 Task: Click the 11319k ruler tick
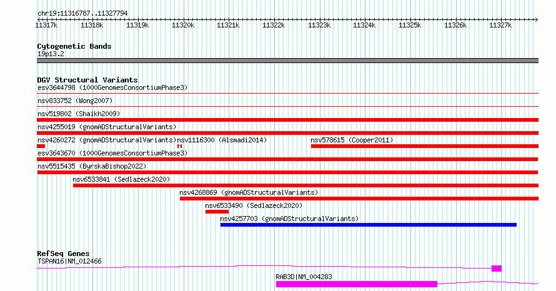click(137, 25)
